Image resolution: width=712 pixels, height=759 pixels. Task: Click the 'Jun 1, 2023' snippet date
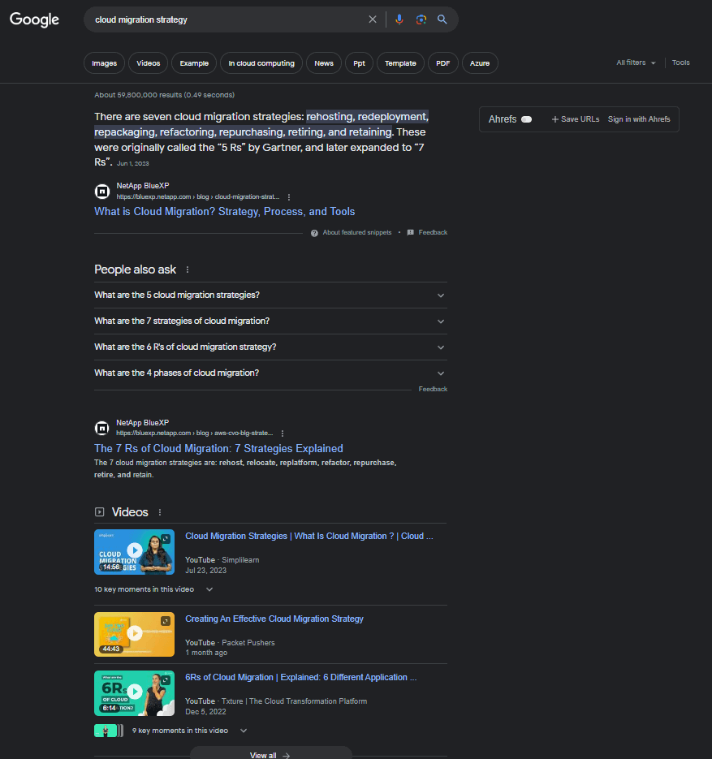[132, 164]
